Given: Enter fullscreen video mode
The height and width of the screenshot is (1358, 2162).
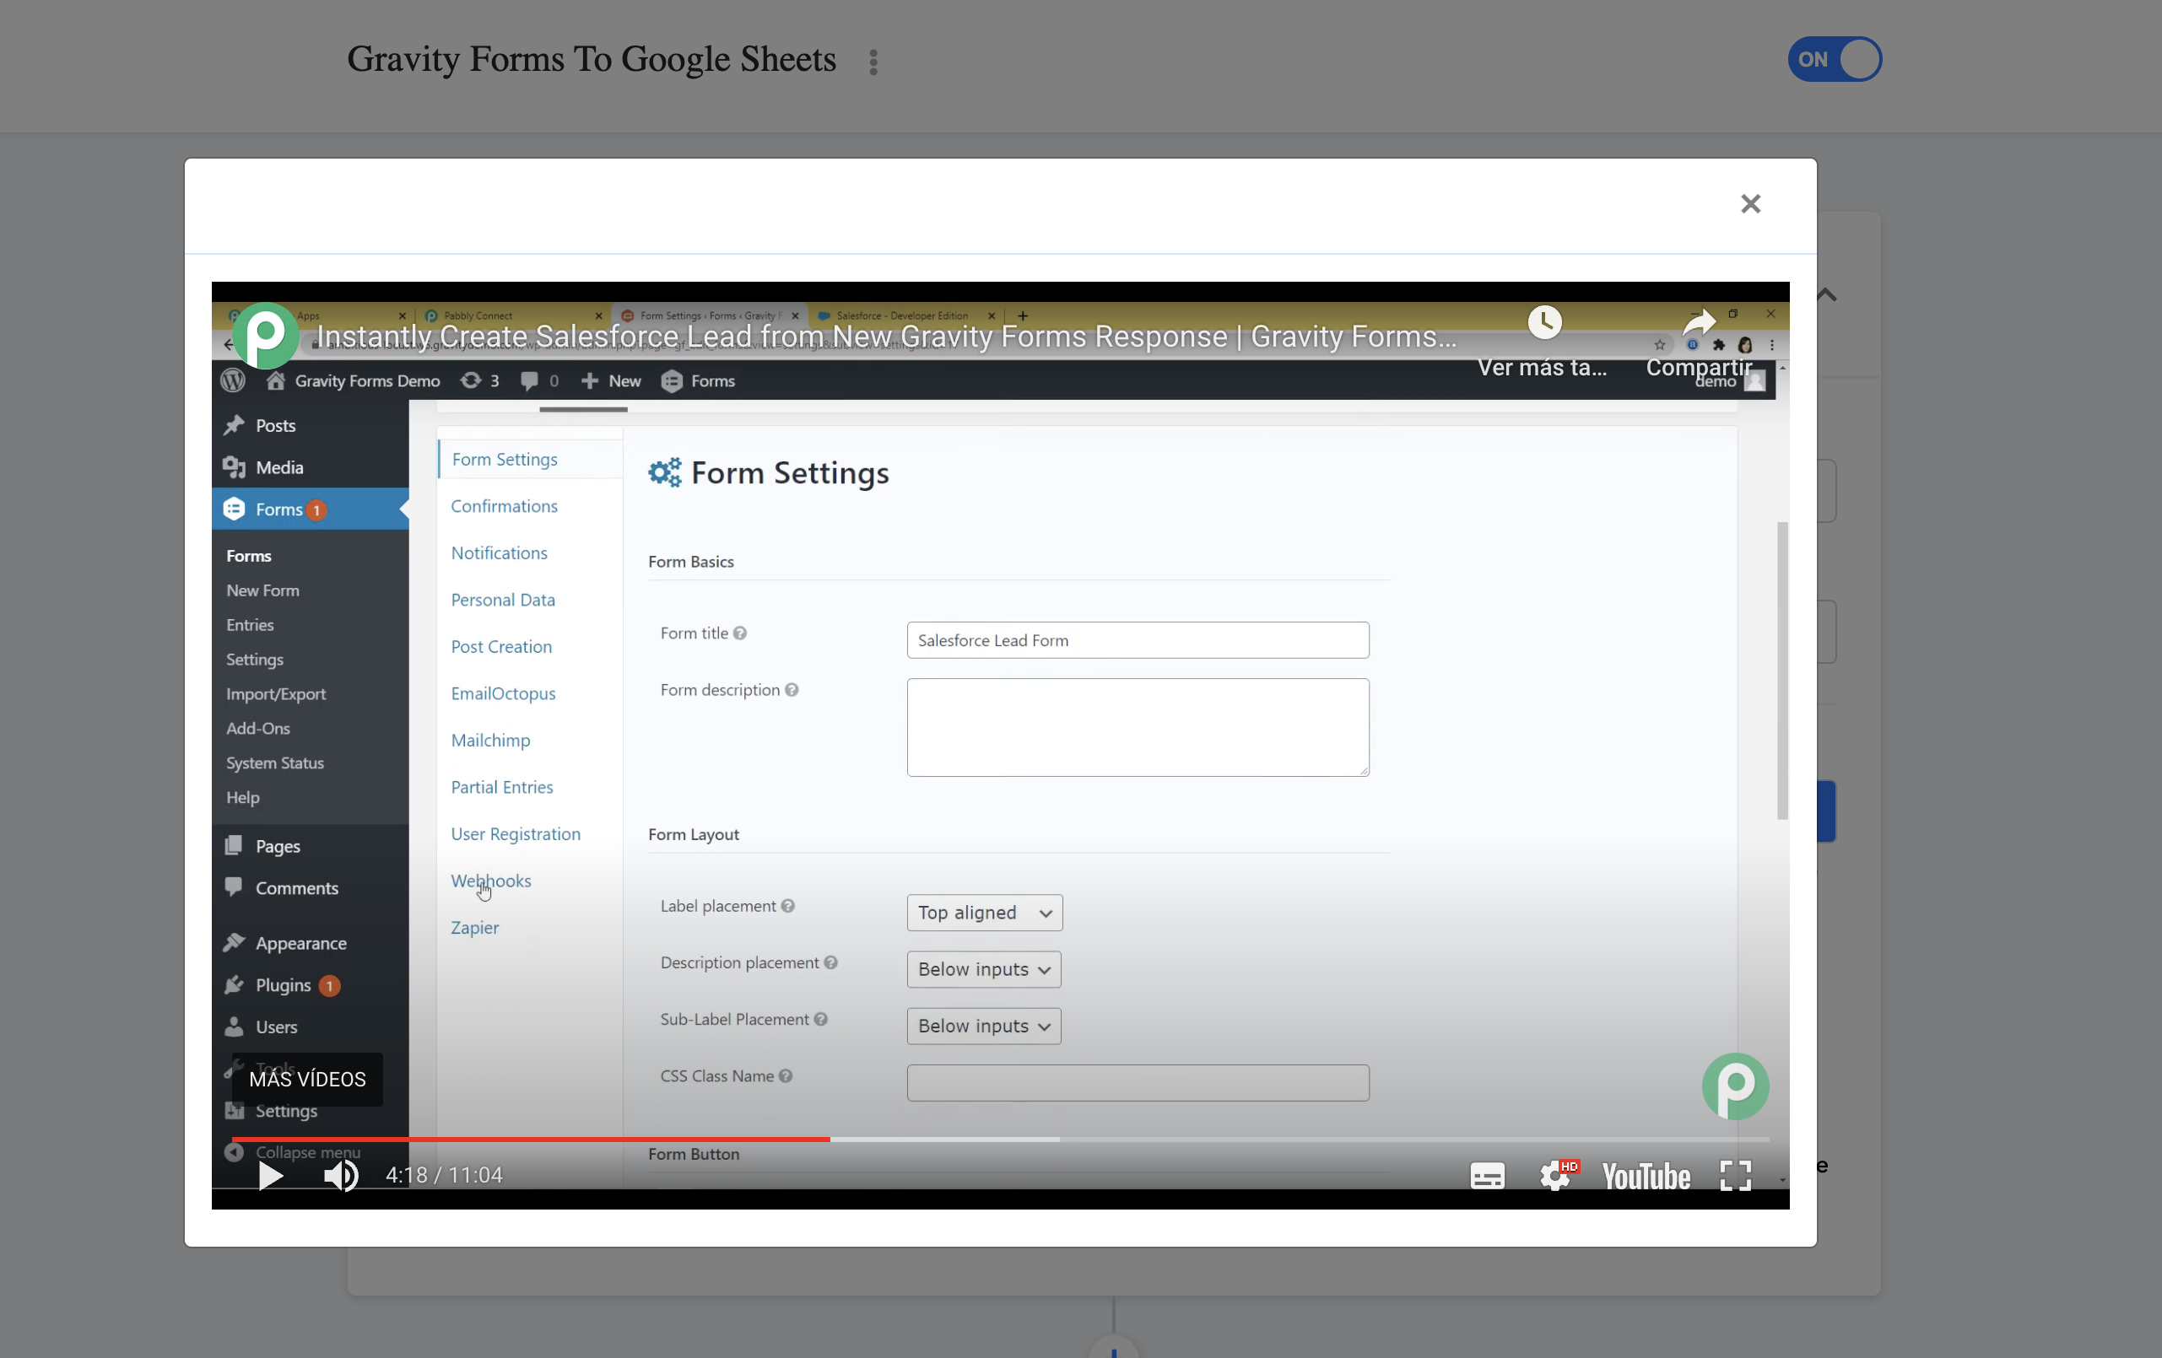Looking at the screenshot, I should (x=1736, y=1175).
